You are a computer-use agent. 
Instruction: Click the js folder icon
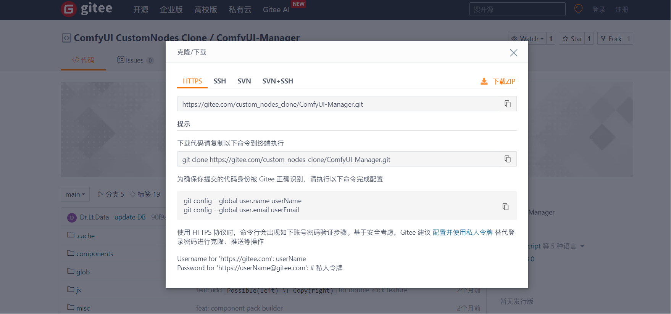pyautogui.click(x=71, y=289)
